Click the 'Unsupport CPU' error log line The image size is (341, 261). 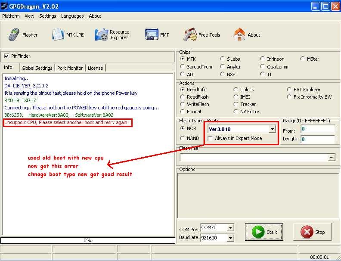[x=67, y=122]
